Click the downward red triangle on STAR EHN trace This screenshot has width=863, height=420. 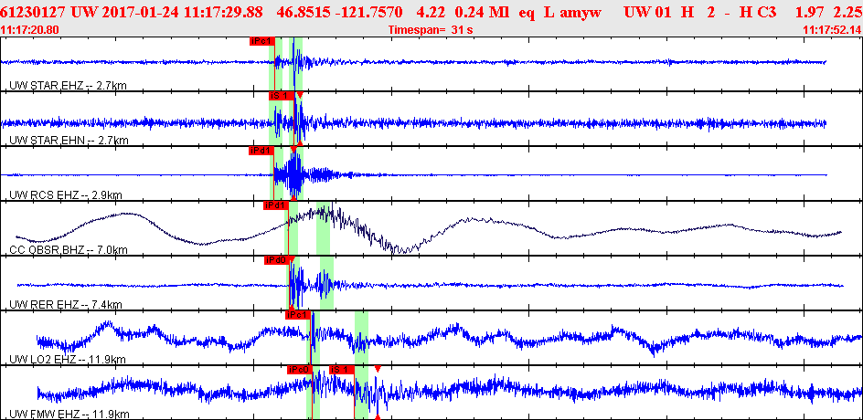tap(300, 95)
